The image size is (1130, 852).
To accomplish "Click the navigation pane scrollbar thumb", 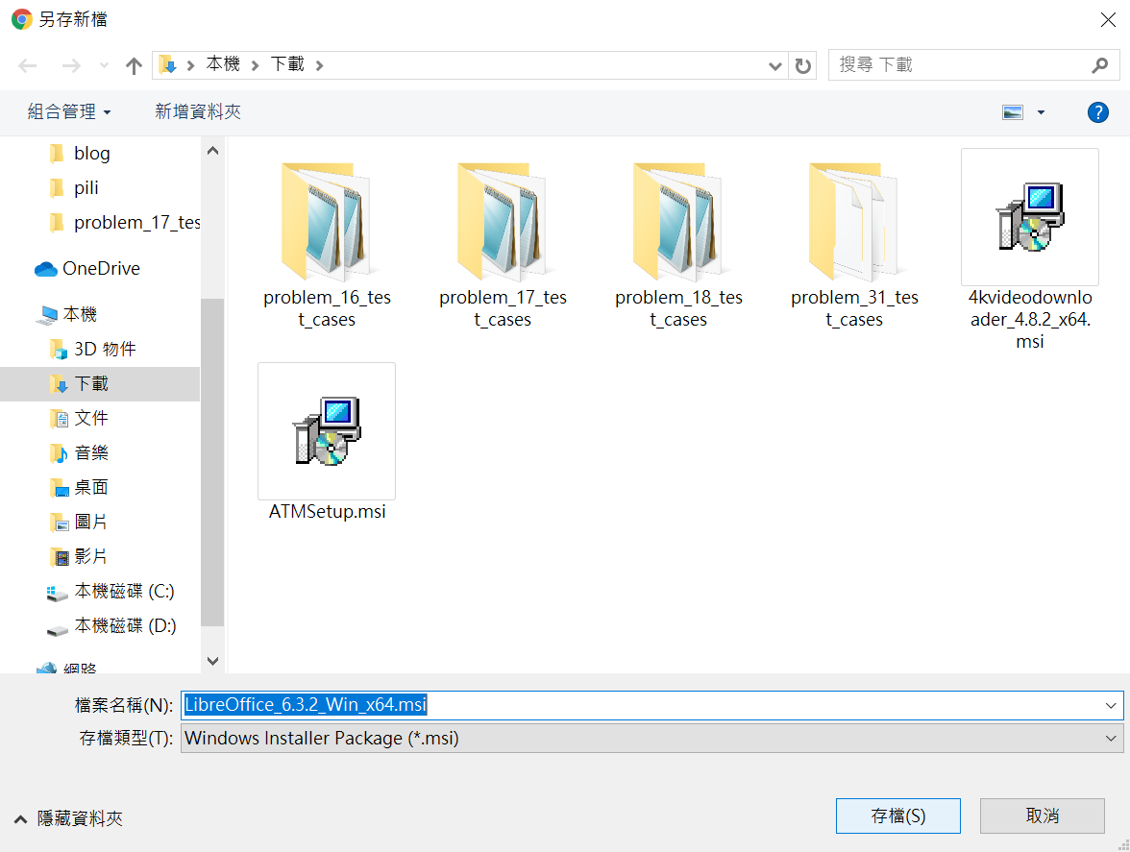I will click(x=212, y=462).
